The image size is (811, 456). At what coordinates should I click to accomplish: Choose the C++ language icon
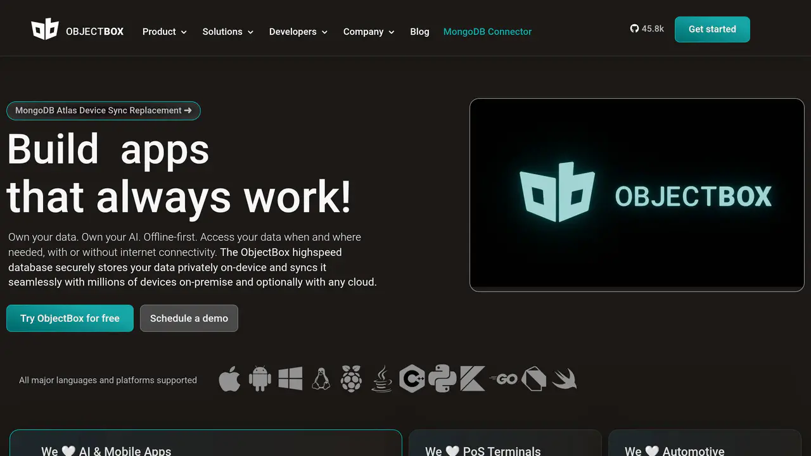tap(412, 379)
